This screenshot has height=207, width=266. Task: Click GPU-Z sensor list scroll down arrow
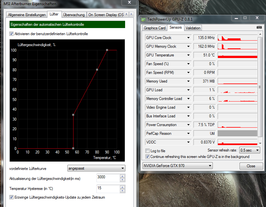coord(260,143)
